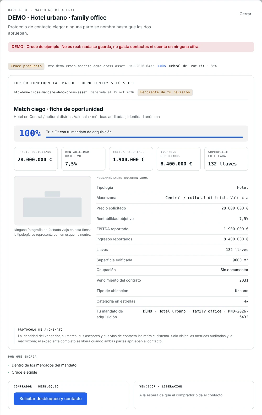Image resolution: width=262 pixels, height=415 pixels.
Task: Click the Protocolo de anonimato heading
Action: (x=40, y=330)
